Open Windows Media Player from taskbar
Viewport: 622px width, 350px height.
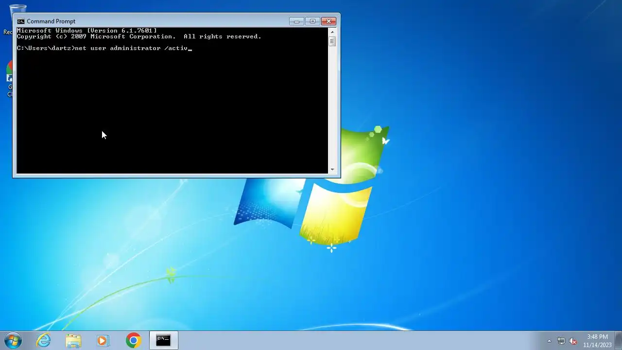(103, 340)
